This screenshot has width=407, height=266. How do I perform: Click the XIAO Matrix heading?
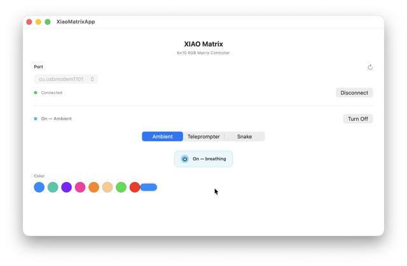click(x=203, y=44)
